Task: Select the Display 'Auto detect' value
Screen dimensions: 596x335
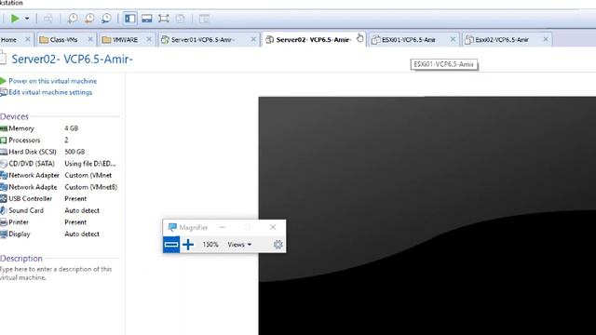Action: click(x=82, y=234)
